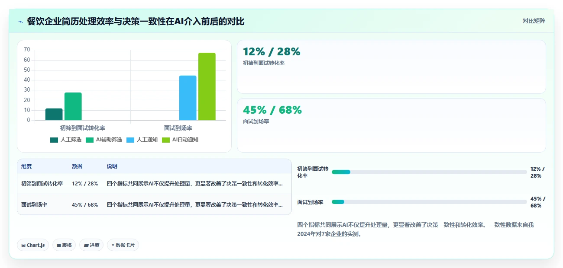Click the 维度 column header
This screenshot has height=268, width=563.
pos(26,166)
